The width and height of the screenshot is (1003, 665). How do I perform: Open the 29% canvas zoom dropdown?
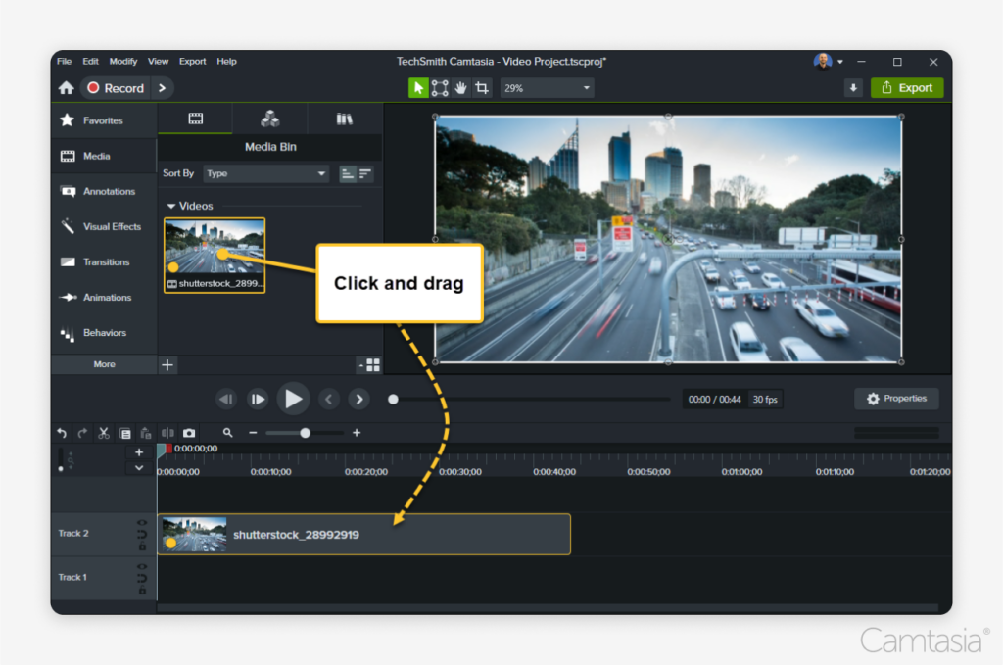[x=546, y=87]
